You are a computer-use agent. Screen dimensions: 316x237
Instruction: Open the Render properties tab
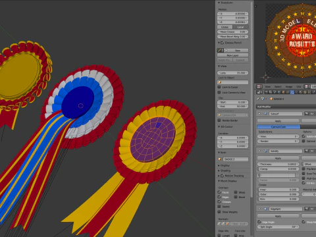coord(267,92)
